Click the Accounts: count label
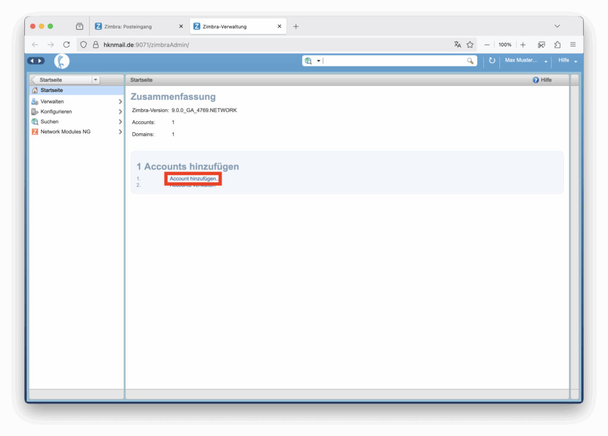 click(x=144, y=122)
